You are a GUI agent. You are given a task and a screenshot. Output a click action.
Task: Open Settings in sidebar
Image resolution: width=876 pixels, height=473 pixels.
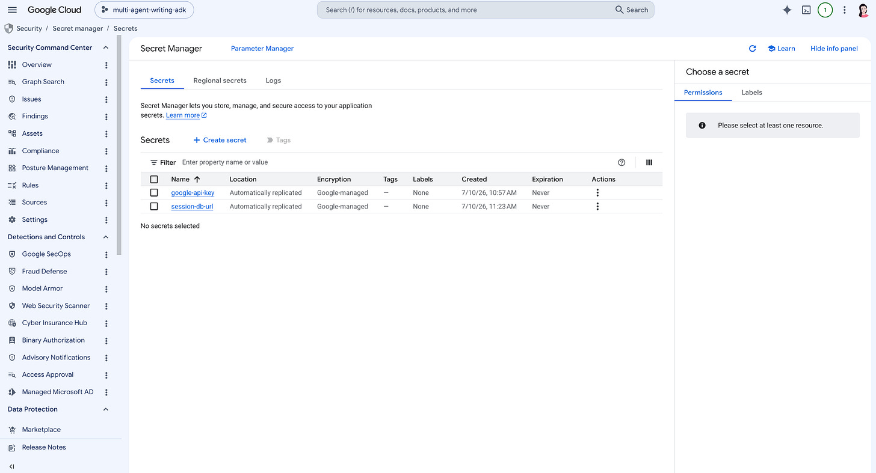[x=35, y=220]
